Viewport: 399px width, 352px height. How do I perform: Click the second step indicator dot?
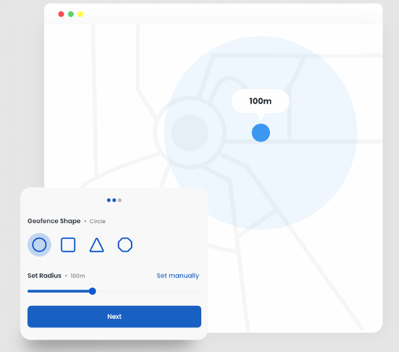pyautogui.click(x=114, y=200)
